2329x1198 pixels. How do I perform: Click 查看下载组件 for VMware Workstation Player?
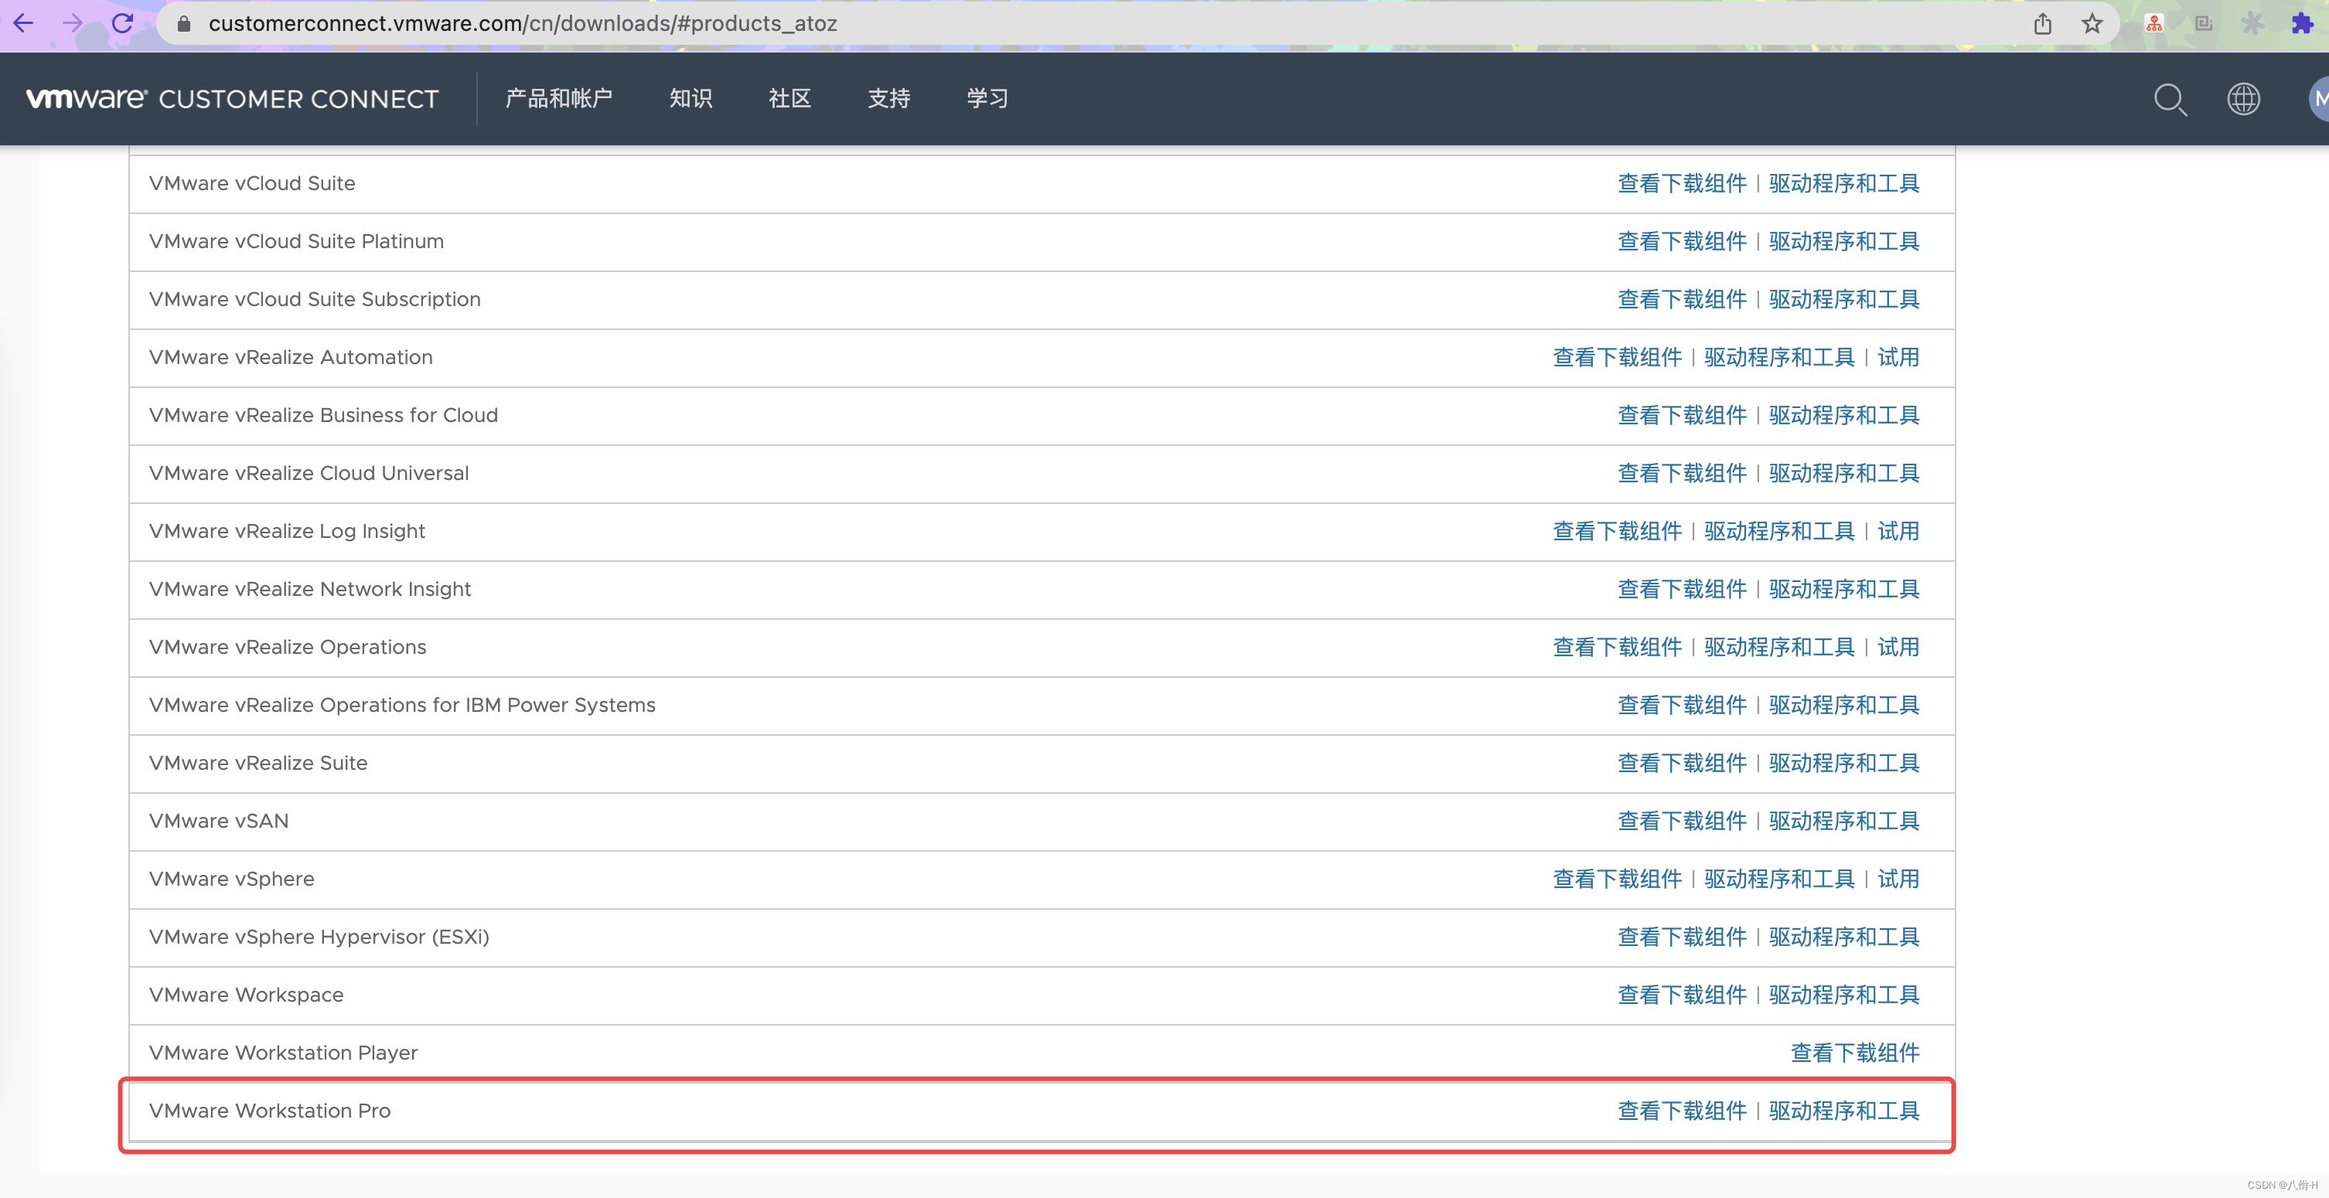[1855, 1053]
